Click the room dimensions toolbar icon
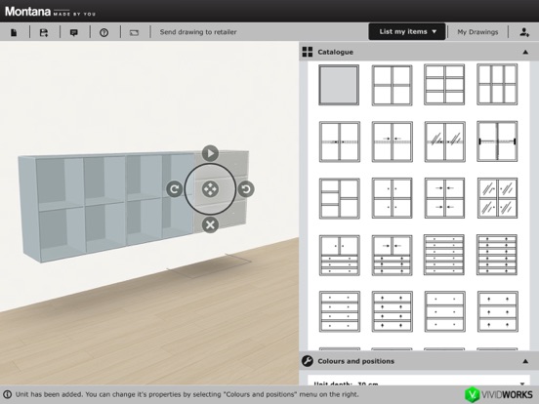539x404 pixels. pos(134,32)
